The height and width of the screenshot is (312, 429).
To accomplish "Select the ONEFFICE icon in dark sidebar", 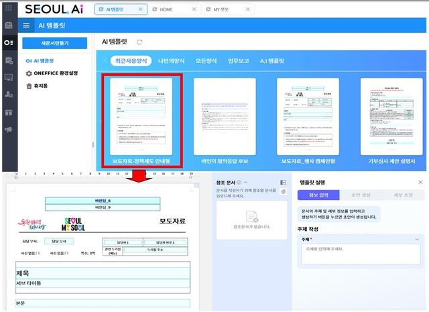I will point(9,43).
